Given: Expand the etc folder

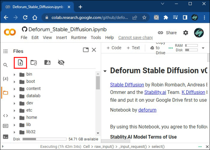Looking at the screenshot, I should point(14,111).
